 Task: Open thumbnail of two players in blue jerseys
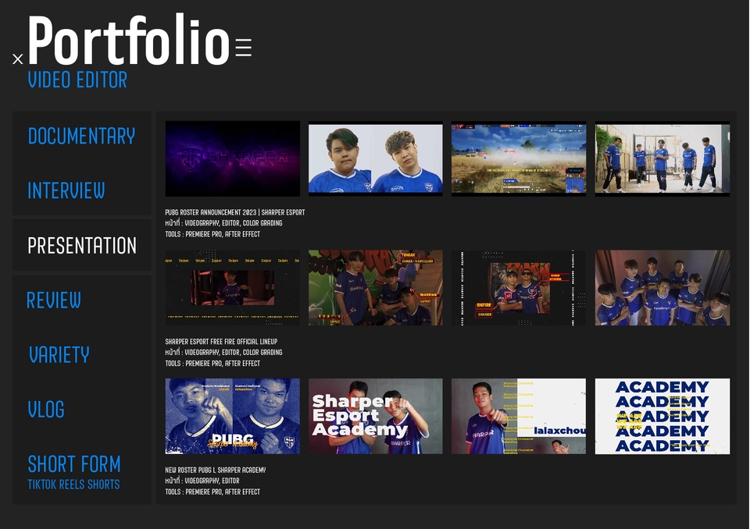point(376,158)
